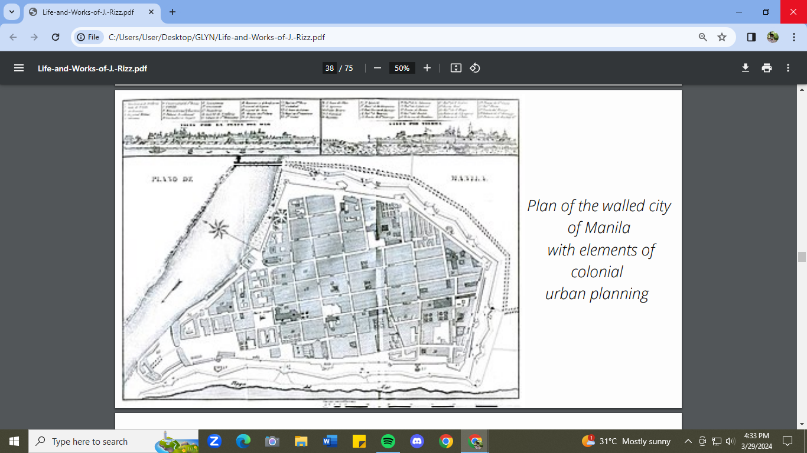Show hidden system tray icons
Screen dimensions: 807x453
(x=688, y=441)
